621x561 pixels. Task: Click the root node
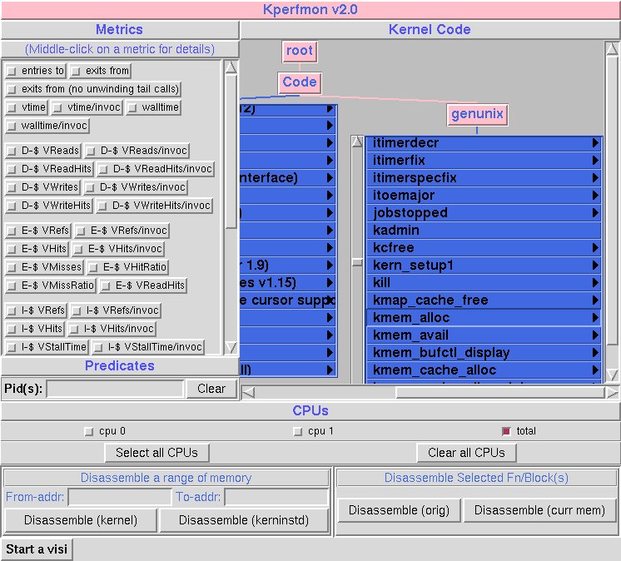[300, 51]
